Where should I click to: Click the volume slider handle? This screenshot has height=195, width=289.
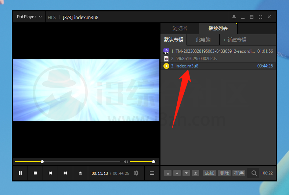pyautogui.click(x=153, y=162)
